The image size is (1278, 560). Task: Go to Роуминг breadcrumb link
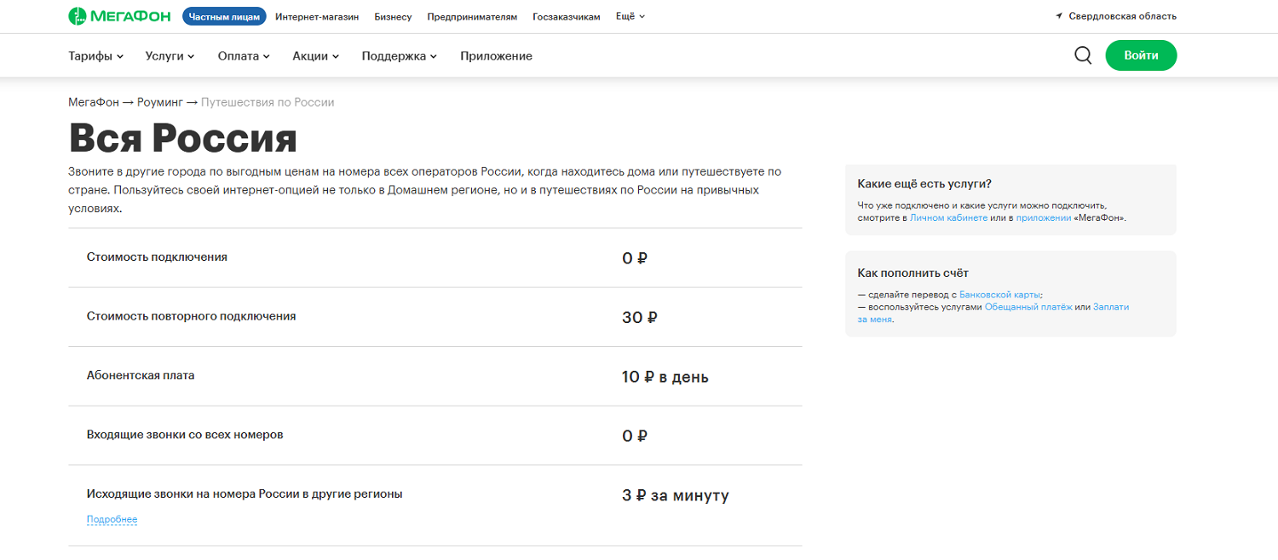click(x=160, y=102)
